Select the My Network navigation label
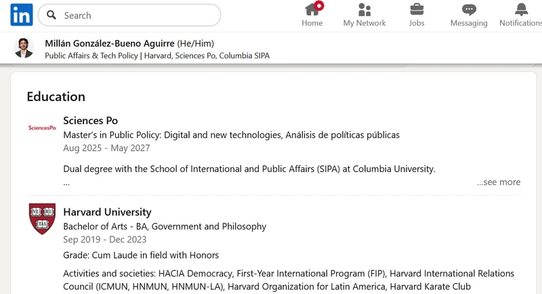The image size is (542, 294). coord(364,23)
